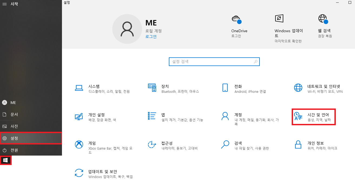
Task: Click the 전원 power icon in Start menu
Action: click(x=4, y=150)
